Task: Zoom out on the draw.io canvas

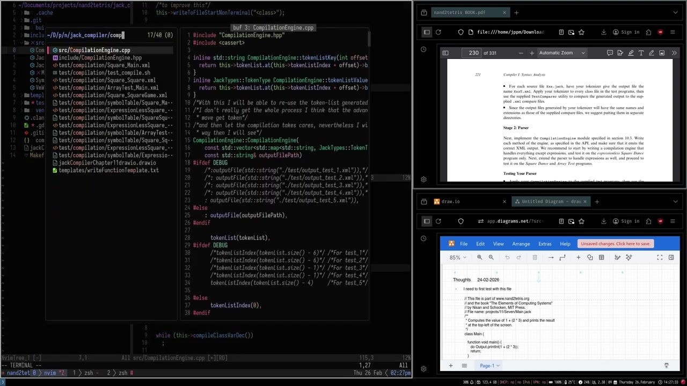Action: click(491, 258)
